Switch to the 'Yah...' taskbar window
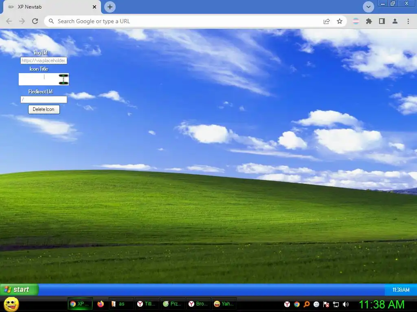This screenshot has height=312, width=417. point(224,304)
